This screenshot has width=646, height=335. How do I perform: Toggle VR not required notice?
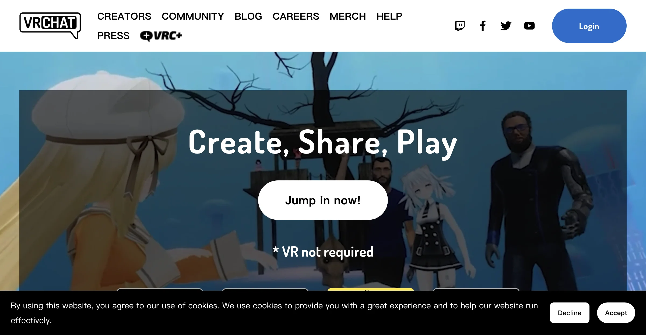(323, 251)
